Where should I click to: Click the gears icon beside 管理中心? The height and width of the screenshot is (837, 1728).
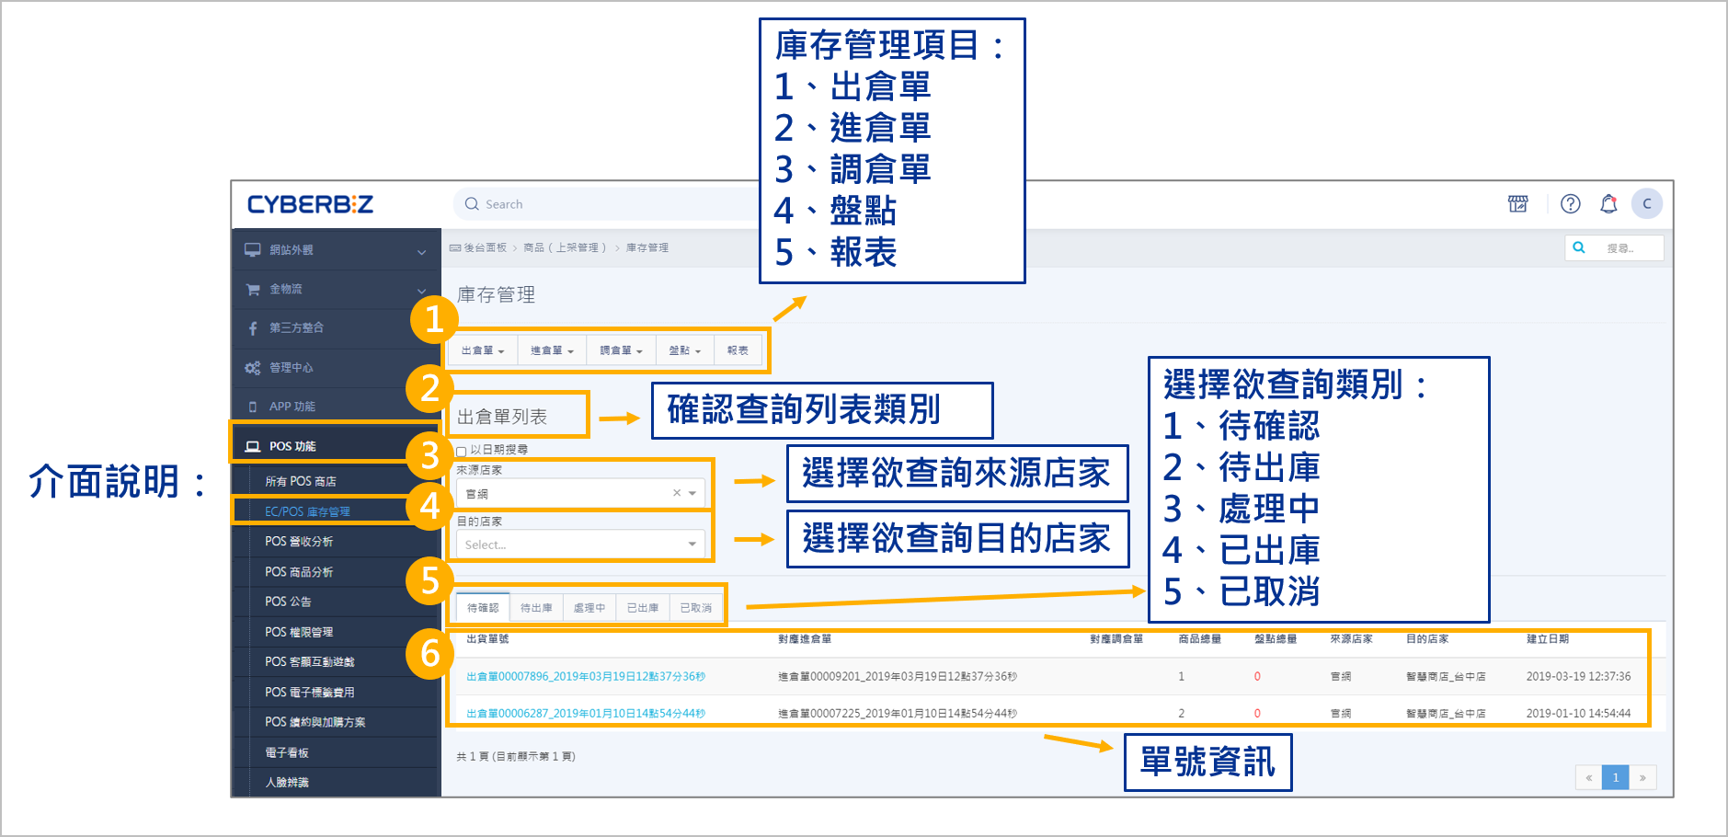252,368
